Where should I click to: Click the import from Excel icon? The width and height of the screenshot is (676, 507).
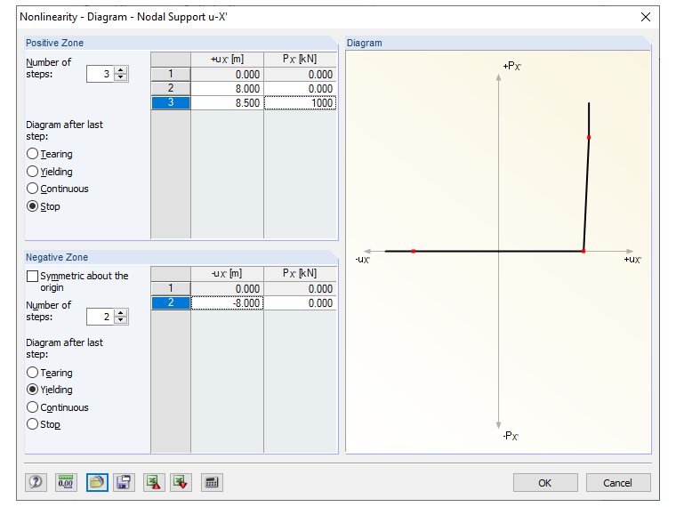(x=181, y=482)
